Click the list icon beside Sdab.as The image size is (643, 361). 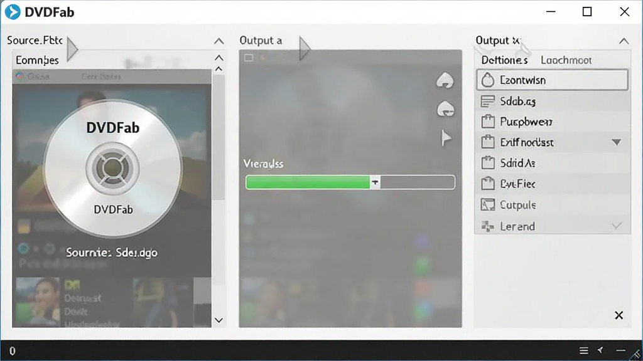tap(487, 101)
